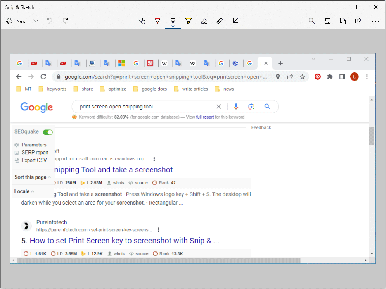The image size is (386, 289).
Task: Open the red L profile avatar
Action: tap(355, 77)
